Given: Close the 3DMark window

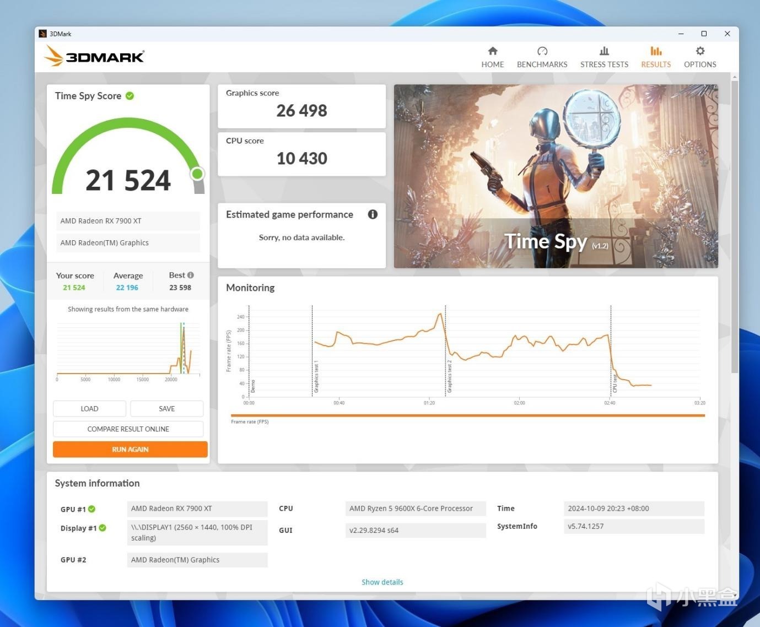Looking at the screenshot, I should click(727, 34).
